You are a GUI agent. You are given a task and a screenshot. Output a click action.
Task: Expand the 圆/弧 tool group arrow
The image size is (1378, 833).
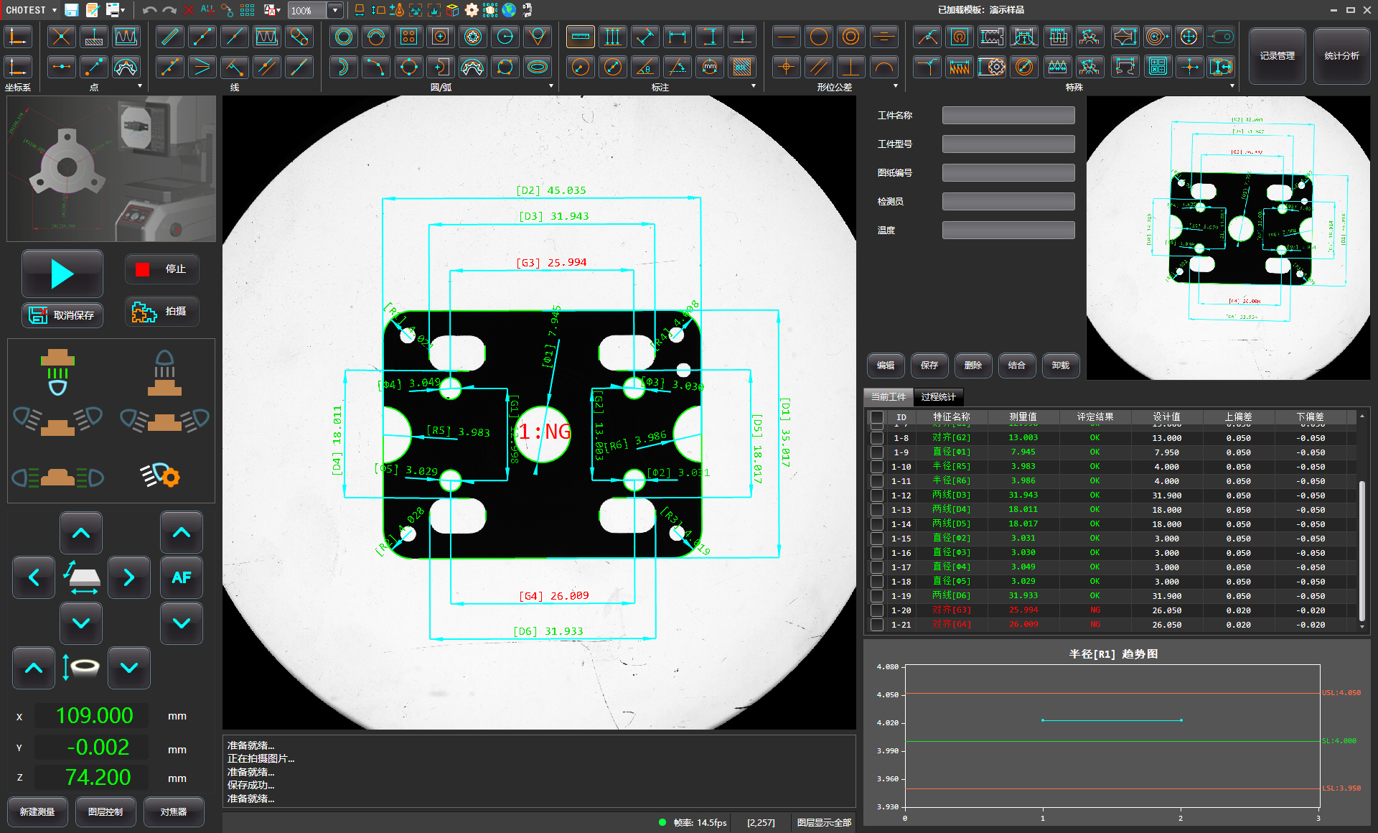click(551, 86)
